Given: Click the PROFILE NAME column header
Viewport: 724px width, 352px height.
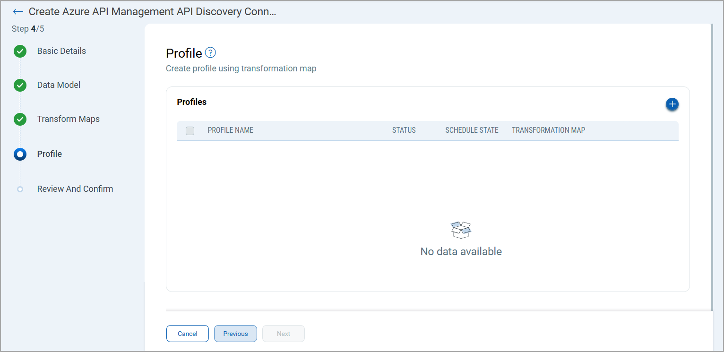Looking at the screenshot, I should pos(230,130).
